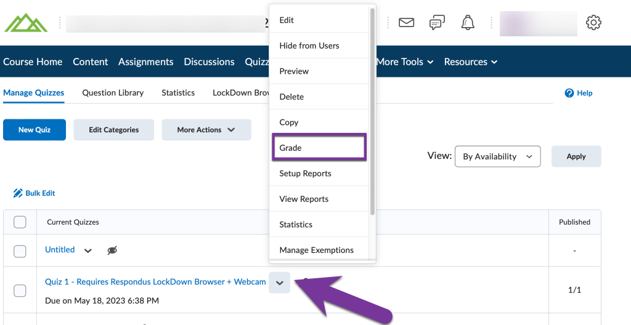This screenshot has height=325, width=631.
Task: Open the Untitled quiz link
Action: [60, 250]
